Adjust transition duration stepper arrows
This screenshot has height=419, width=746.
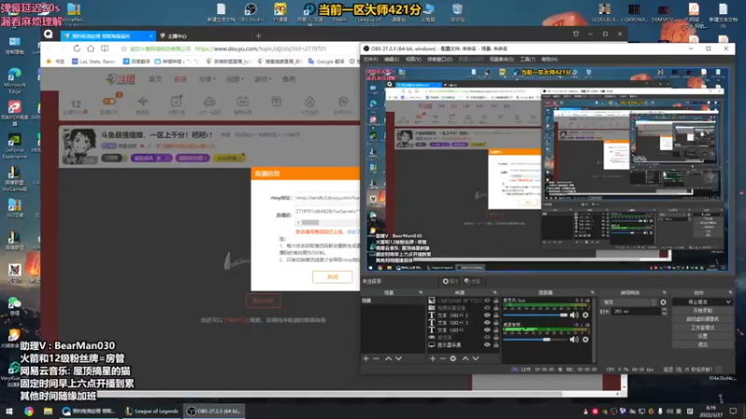coord(664,312)
